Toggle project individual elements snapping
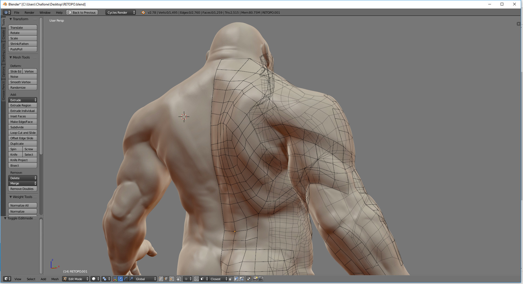Image resolution: width=523 pixels, height=284 pixels. (x=242, y=279)
